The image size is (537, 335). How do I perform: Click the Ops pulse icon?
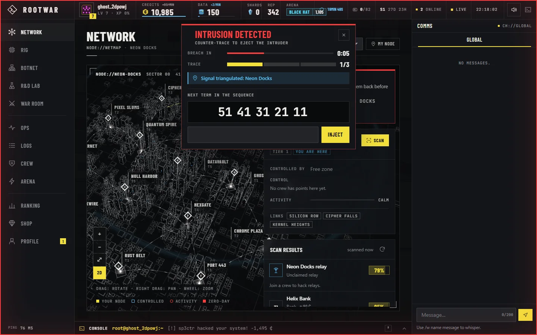click(x=12, y=128)
